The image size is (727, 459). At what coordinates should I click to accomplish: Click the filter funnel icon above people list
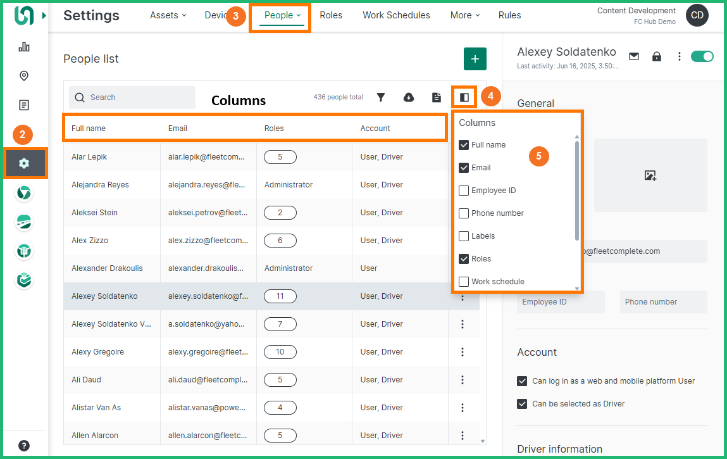click(x=381, y=97)
